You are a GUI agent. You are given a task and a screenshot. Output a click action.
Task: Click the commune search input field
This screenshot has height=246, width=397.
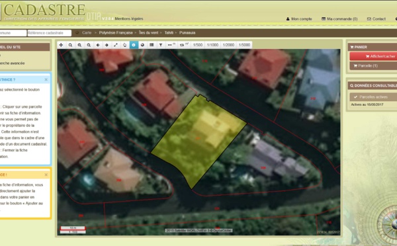(x=13, y=33)
